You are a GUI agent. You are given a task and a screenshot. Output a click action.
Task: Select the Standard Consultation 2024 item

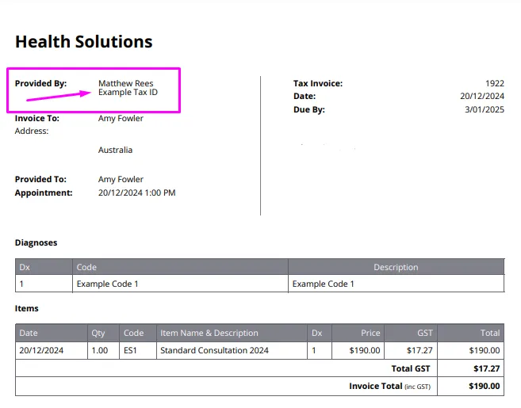pyautogui.click(x=214, y=350)
